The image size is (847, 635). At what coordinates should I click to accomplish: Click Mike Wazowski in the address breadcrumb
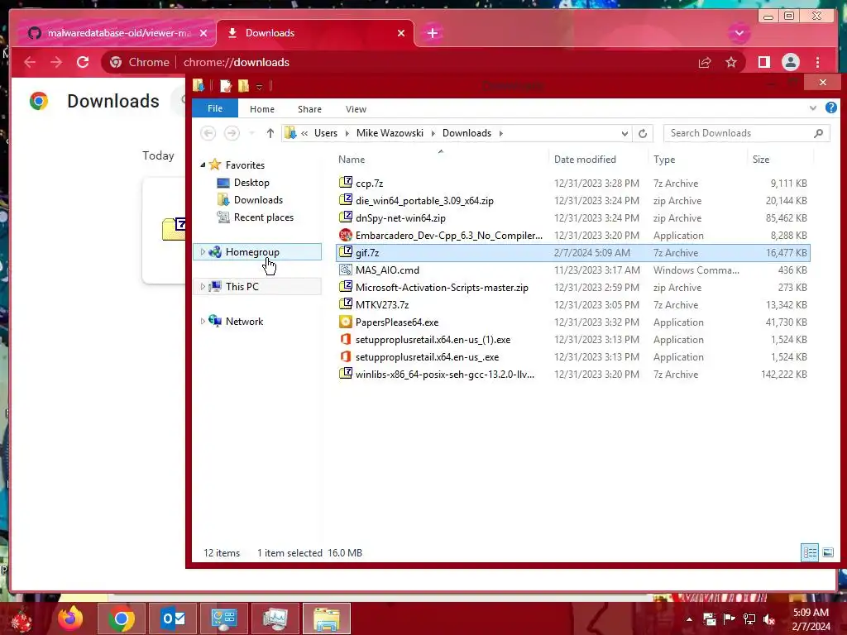pos(390,133)
